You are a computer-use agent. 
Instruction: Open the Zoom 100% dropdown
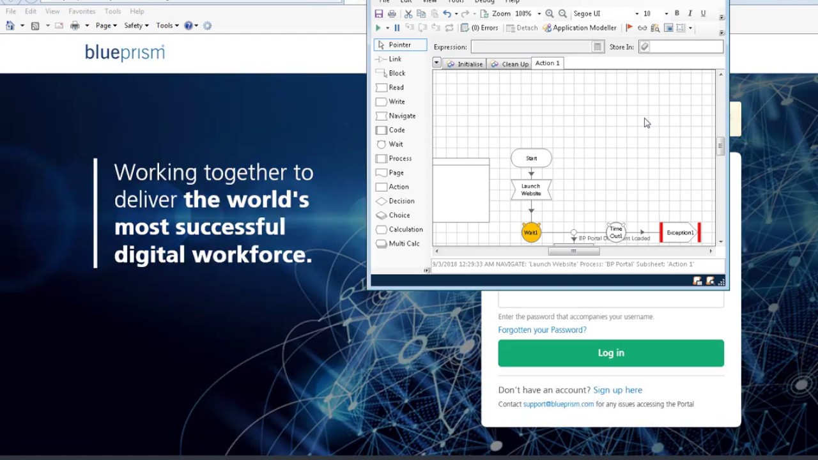(539, 13)
